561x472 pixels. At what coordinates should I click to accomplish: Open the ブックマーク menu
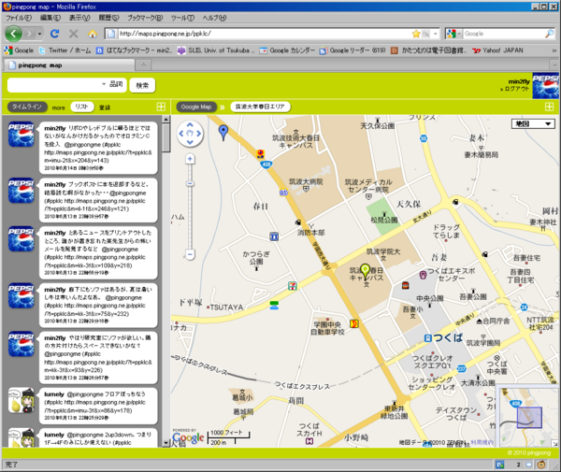145,18
